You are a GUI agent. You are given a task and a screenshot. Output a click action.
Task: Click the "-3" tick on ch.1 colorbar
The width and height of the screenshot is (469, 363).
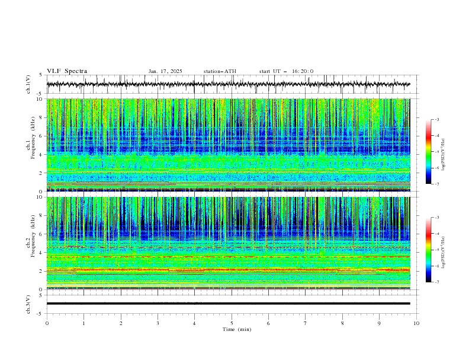436,119
